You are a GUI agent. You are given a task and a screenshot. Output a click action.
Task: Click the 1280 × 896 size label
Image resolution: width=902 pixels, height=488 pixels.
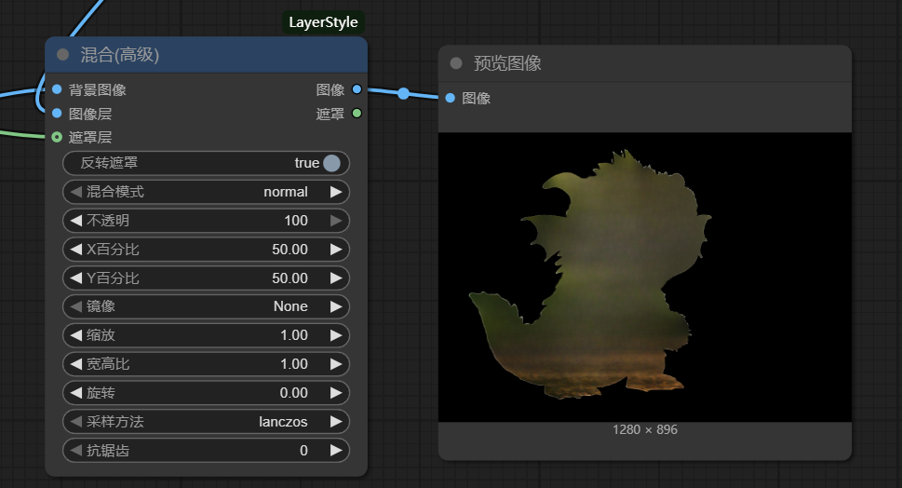pos(645,429)
